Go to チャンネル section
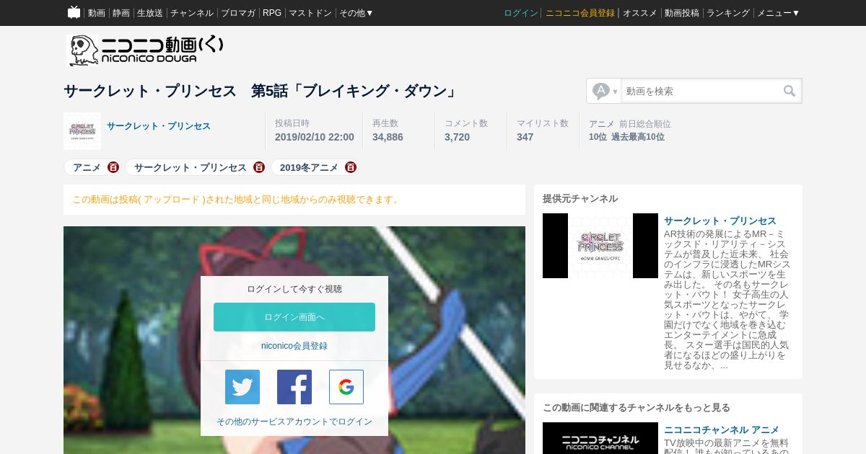The image size is (866, 454). click(192, 13)
